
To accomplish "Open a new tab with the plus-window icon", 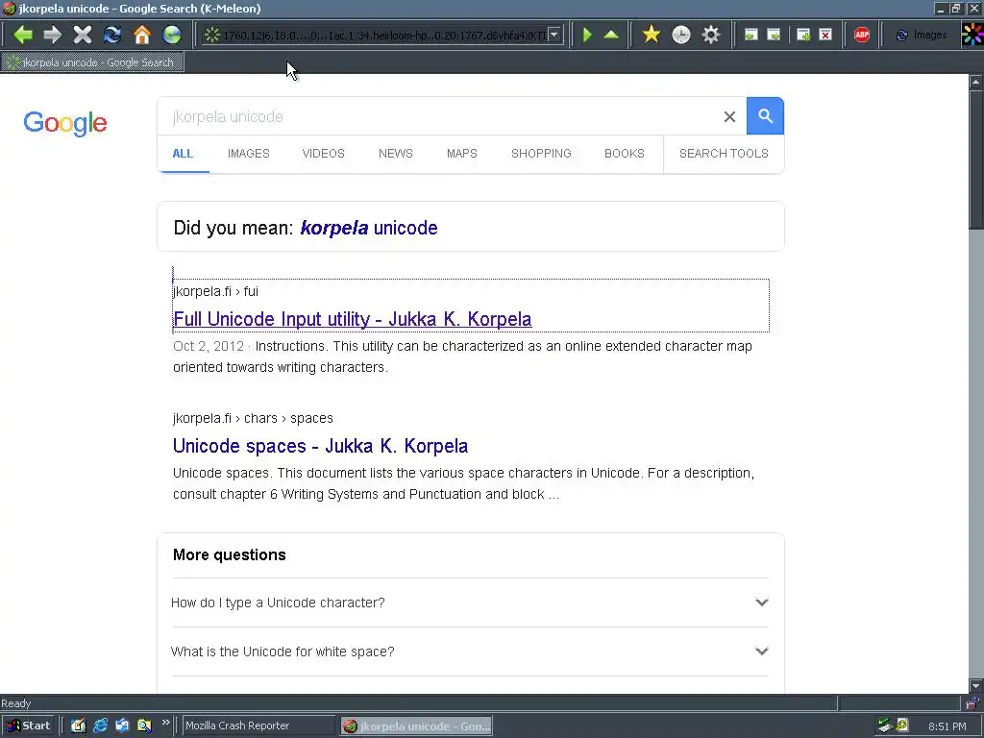I will (x=803, y=35).
